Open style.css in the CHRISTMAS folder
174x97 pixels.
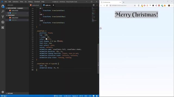coord(17,20)
